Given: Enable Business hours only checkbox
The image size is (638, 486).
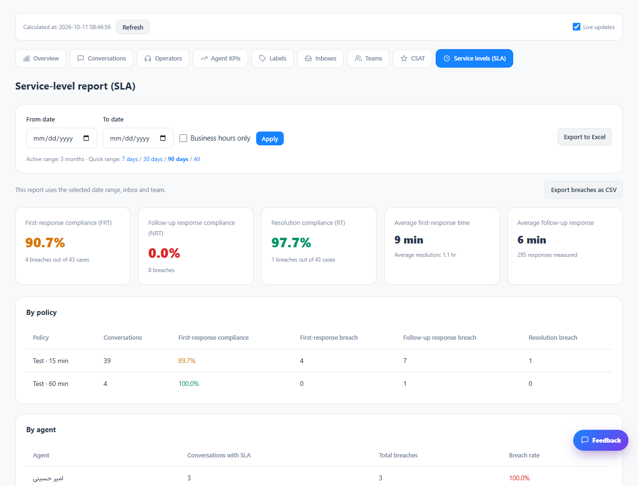Looking at the screenshot, I should pos(183,138).
